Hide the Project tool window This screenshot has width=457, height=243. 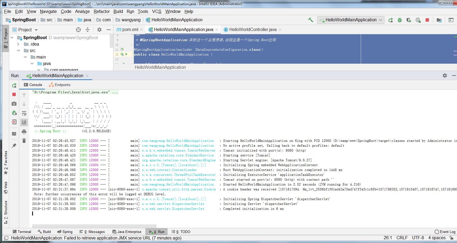click(x=108, y=30)
